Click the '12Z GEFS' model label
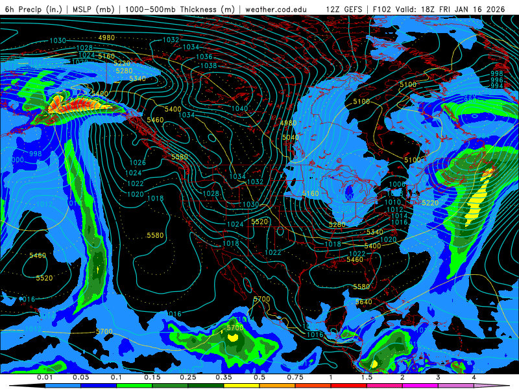The height and width of the screenshot is (389, 519). click(344, 9)
